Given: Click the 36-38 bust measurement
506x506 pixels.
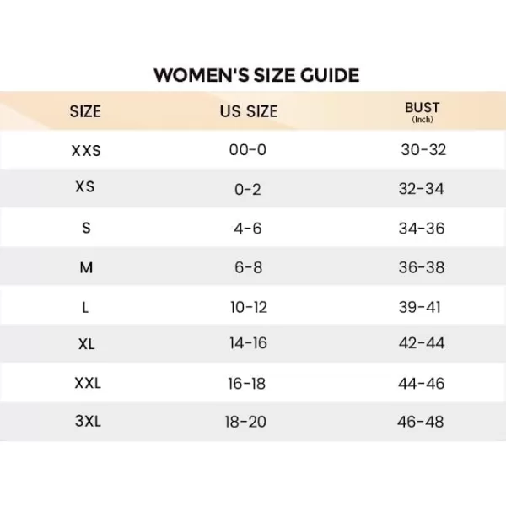Looking at the screenshot, I should 422,267.
